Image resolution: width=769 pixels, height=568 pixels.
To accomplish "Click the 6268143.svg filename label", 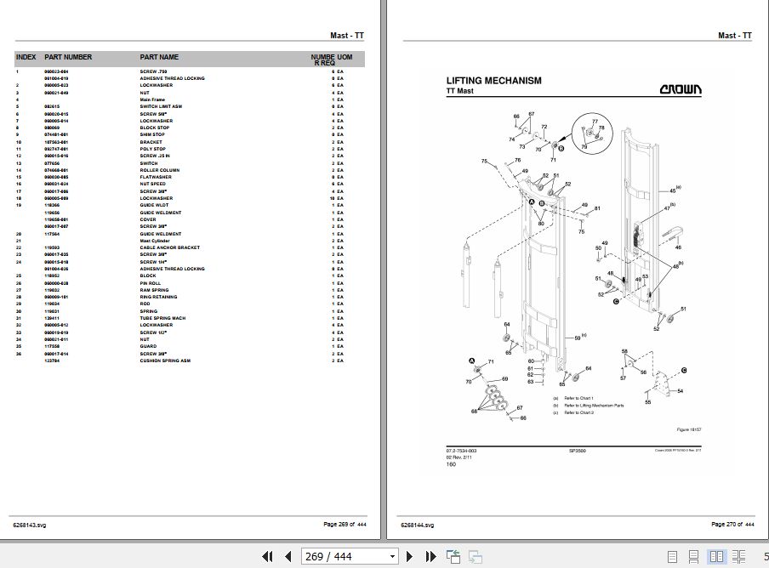I will coord(28,525).
